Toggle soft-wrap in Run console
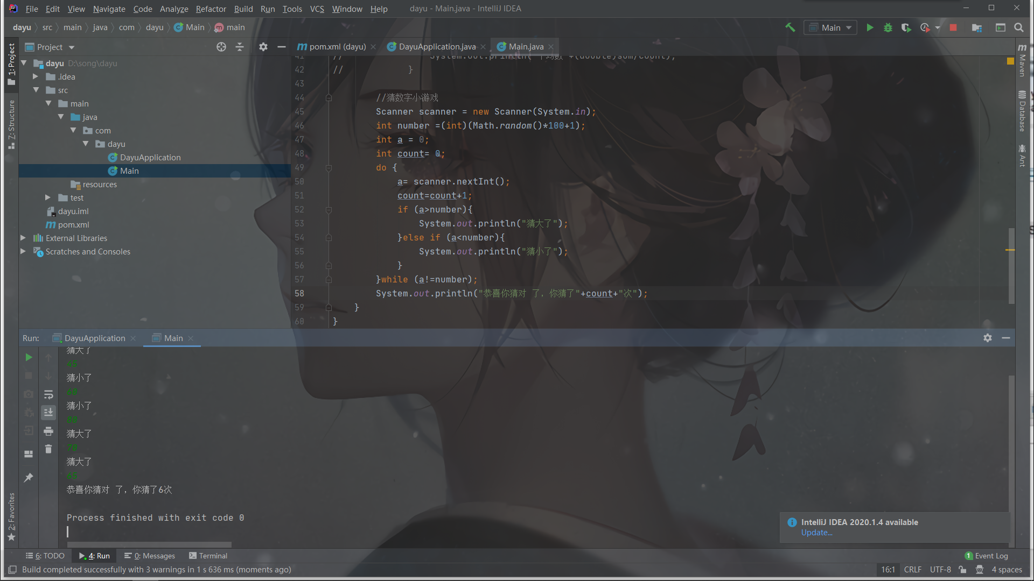Screen dimensions: 1034x581 coord(48,394)
